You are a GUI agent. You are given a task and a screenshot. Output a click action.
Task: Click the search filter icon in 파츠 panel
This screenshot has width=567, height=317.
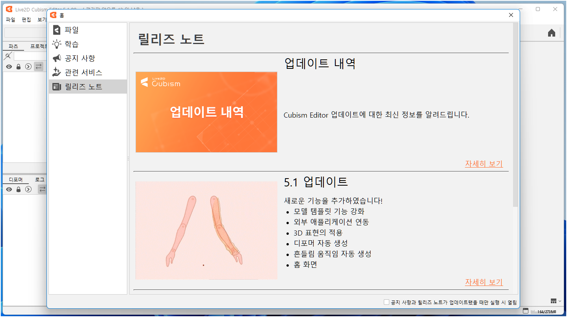click(x=8, y=56)
